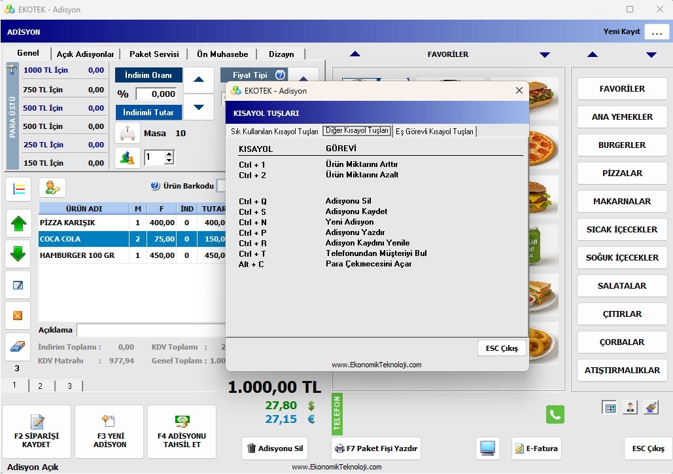Open the Eş Görevli Kısayol Tuşları tab

(x=434, y=132)
